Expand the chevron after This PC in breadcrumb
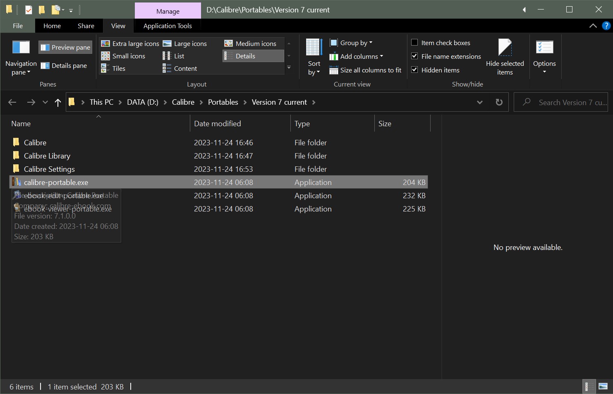 (x=120, y=102)
